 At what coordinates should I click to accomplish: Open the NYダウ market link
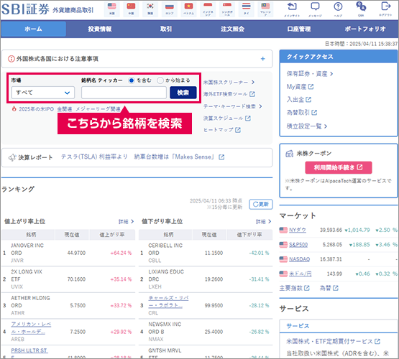click(298, 230)
